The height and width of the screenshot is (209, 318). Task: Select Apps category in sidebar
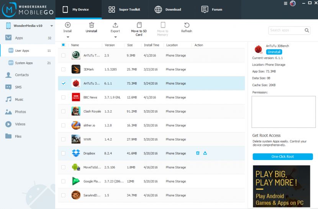pyautogui.click(x=28, y=38)
